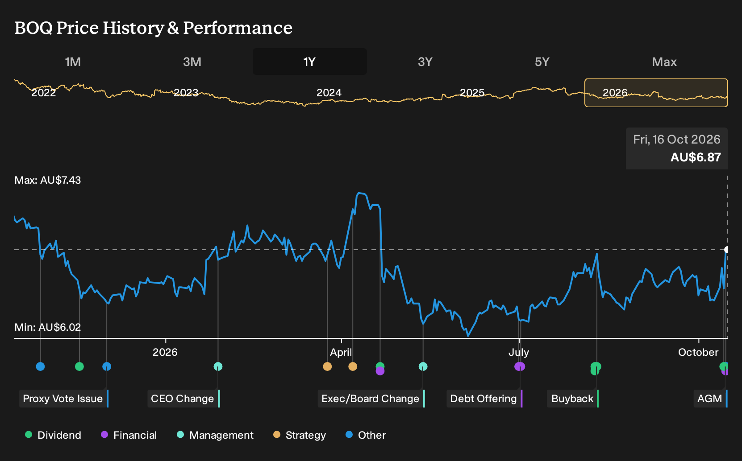The image size is (742, 461).
Task: Switch to the 3Y time range
Action: [425, 62]
